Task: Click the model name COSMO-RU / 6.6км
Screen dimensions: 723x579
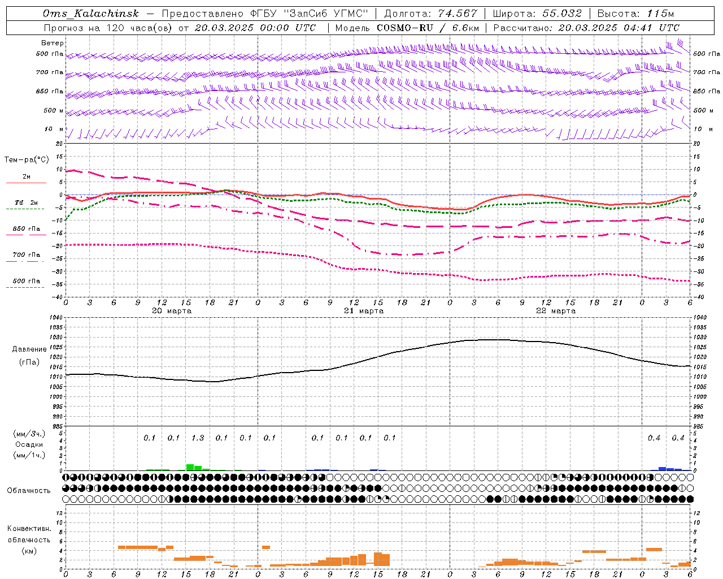Action: [428, 28]
